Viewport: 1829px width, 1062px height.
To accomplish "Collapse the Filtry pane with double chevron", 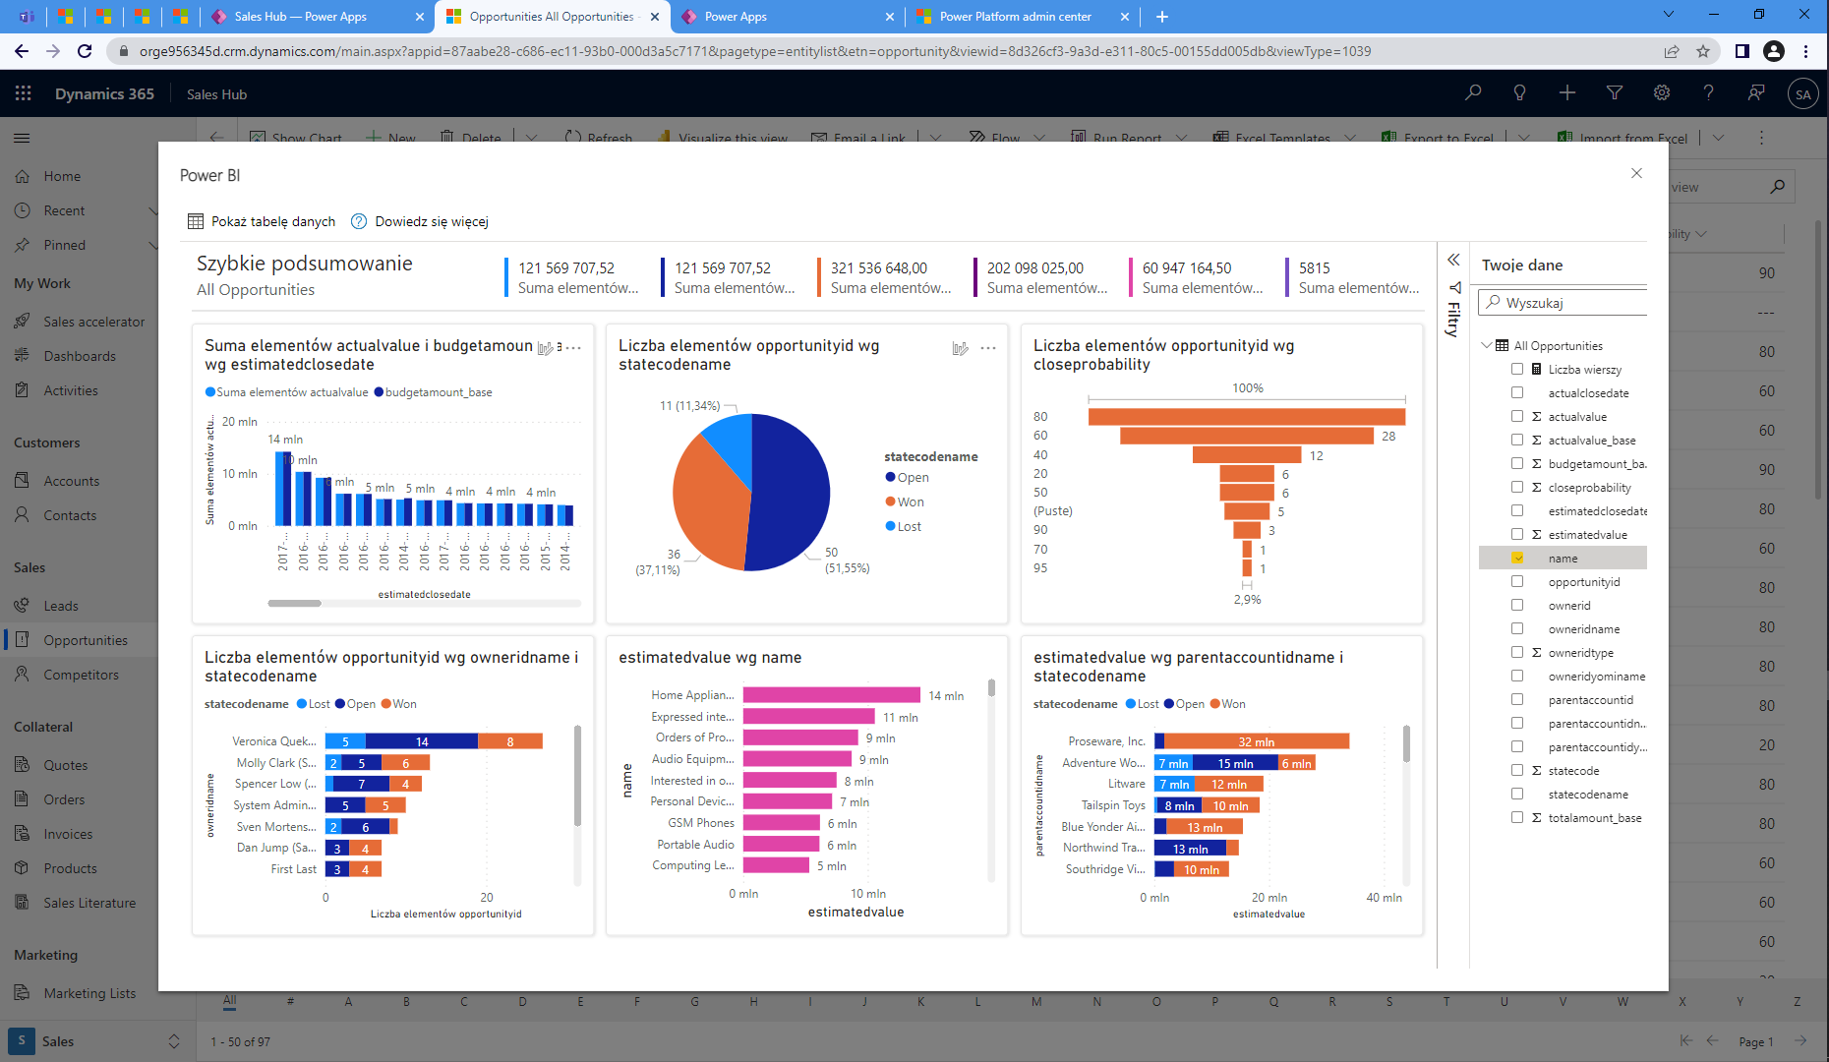I will [x=1453, y=260].
